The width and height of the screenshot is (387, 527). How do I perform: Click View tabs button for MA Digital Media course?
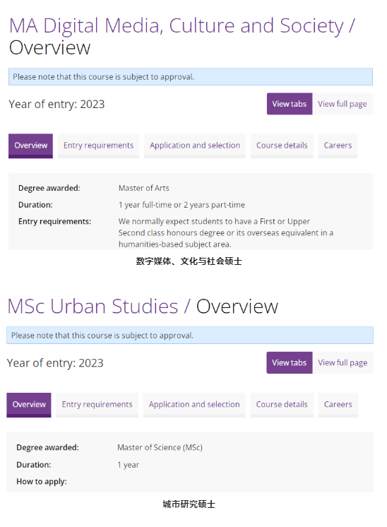(x=290, y=104)
